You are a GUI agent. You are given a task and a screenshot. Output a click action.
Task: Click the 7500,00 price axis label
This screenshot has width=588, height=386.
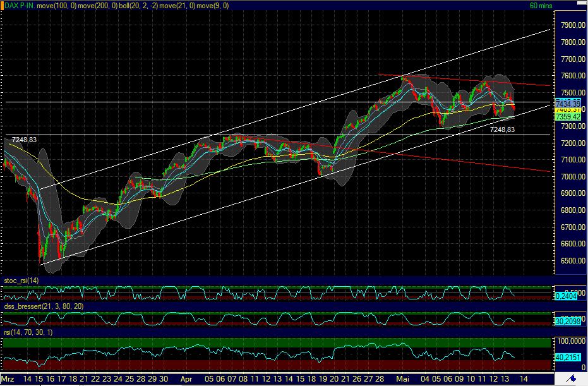point(573,93)
